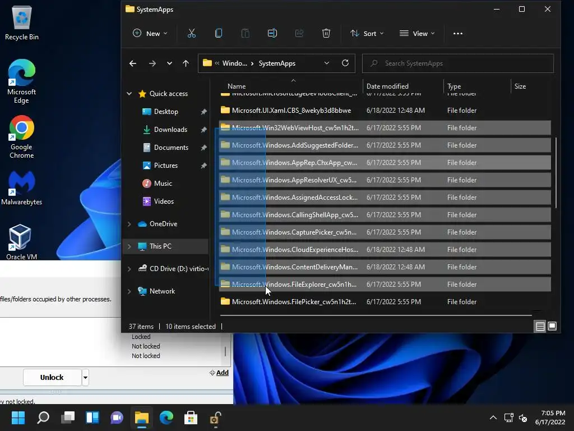574x431 pixels.
Task: Refresh the SystemApps folder view
Action: point(345,63)
